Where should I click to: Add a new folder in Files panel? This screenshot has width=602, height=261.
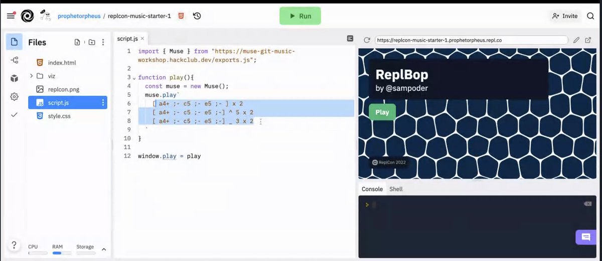coord(92,42)
